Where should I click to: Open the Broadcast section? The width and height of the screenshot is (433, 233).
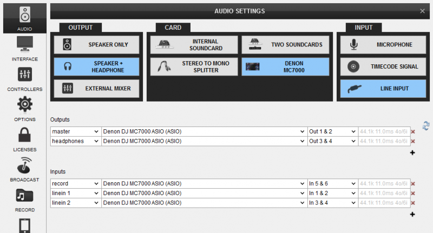(x=24, y=169)
